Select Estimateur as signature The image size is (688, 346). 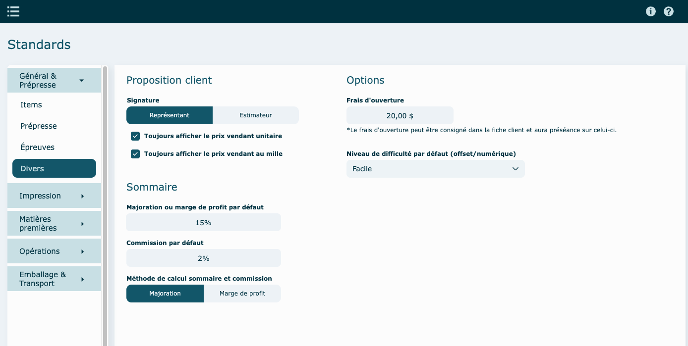pos(255,115)
